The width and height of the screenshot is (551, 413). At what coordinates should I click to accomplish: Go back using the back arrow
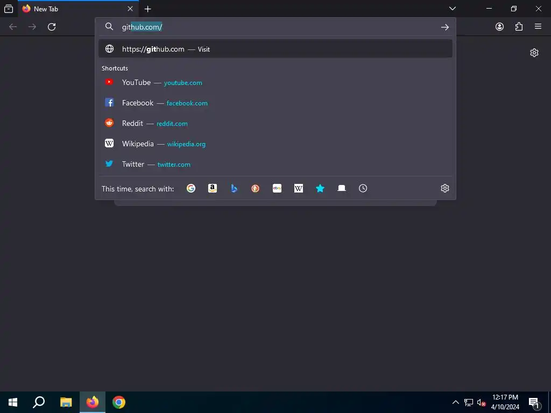(13, 27)
